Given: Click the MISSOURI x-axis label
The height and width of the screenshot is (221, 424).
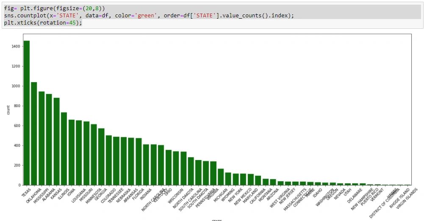Looking at the screenshot, I should [86, 194].
